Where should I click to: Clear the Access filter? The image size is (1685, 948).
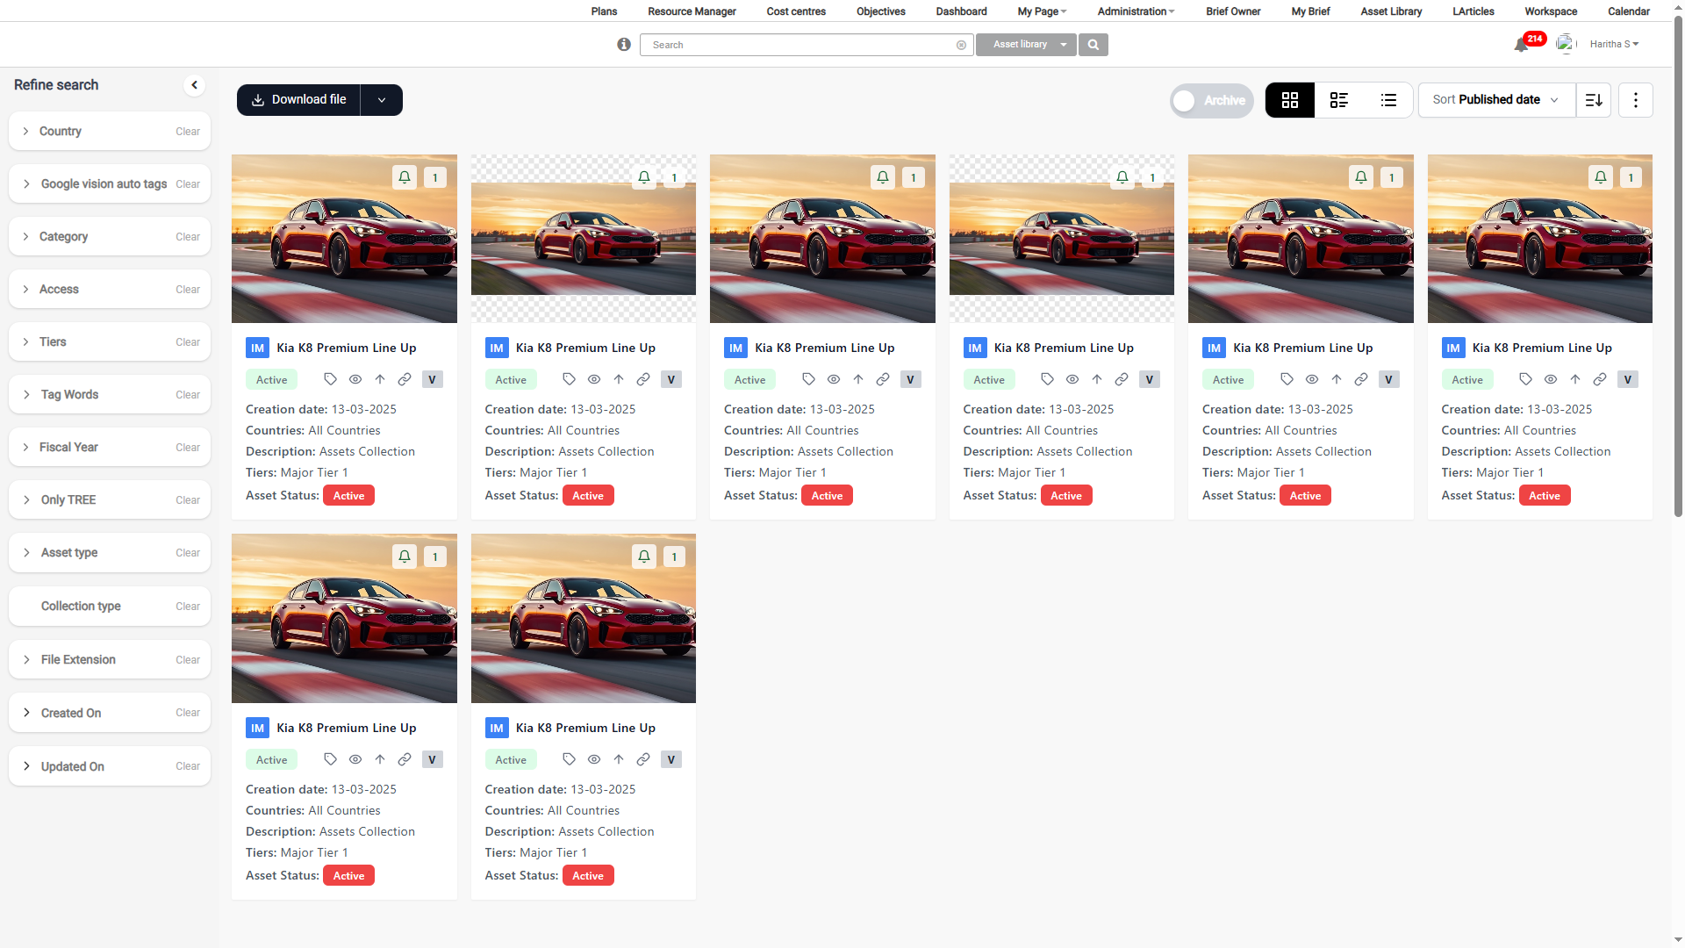(x=188, y=290)
